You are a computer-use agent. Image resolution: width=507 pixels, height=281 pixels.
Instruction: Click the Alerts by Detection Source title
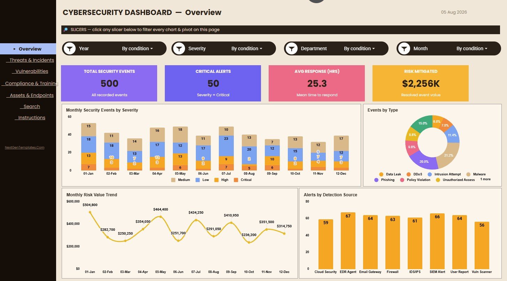point(330,195)
